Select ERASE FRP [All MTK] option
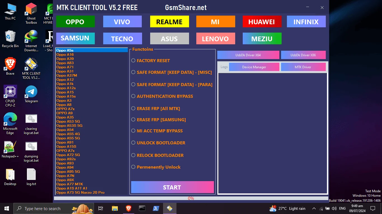 point(156,108)
